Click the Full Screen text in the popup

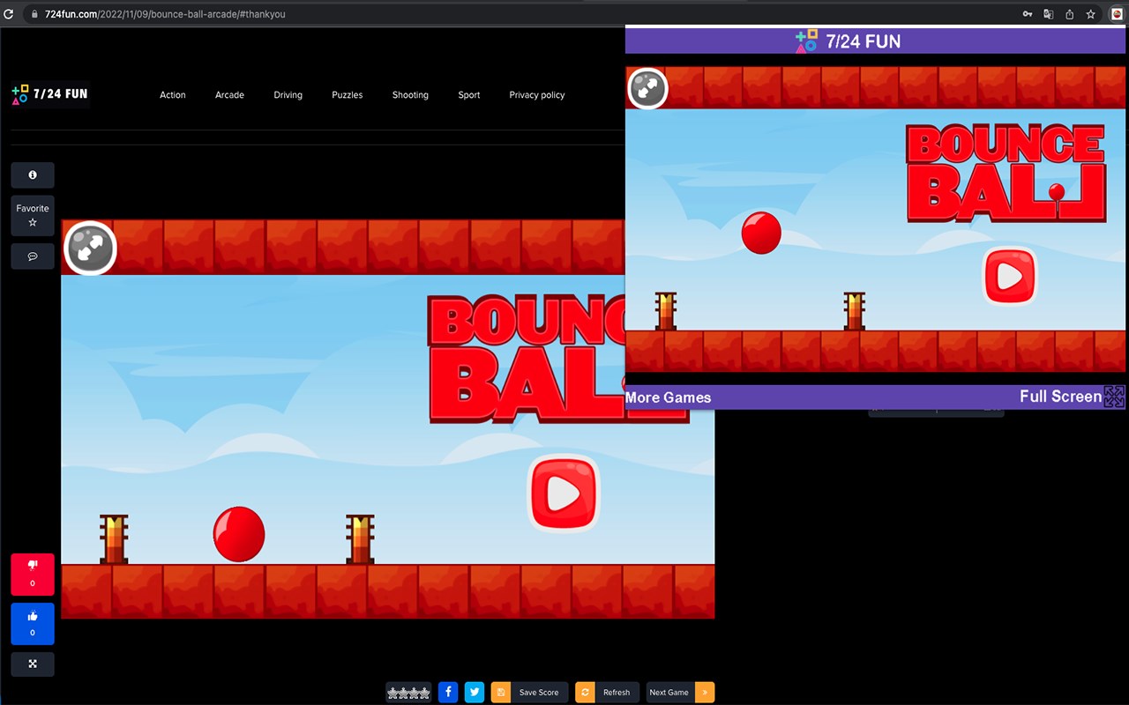point(1060,397)
